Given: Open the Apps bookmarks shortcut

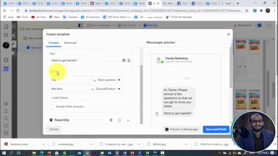Looking at the screenshot, I should [8, 17].
